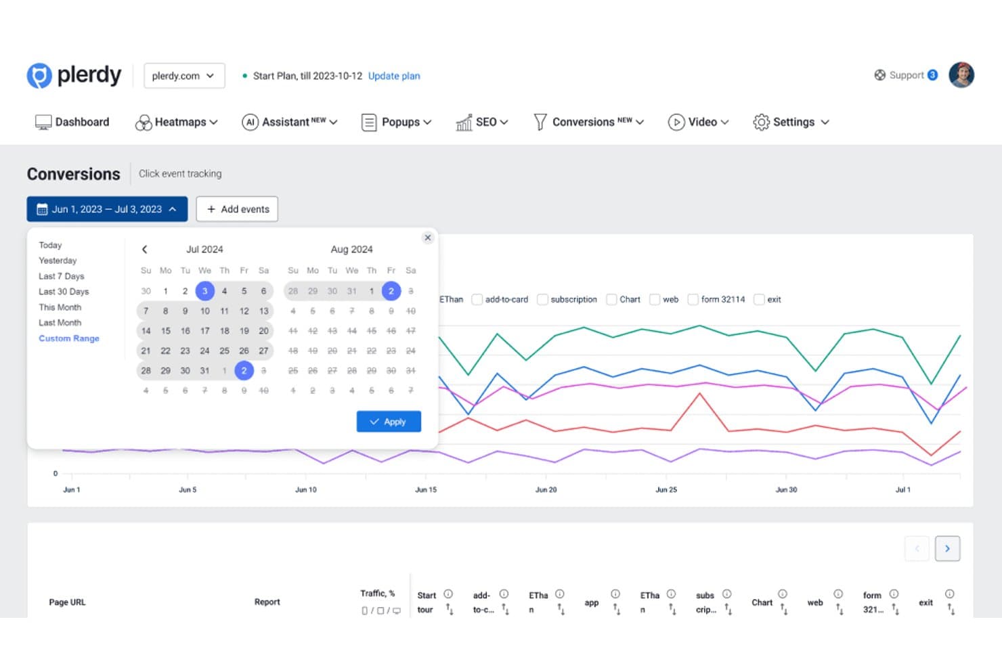Select the This Month preset
Viewport: 1002px width, 668px height.
pos(60,307)
